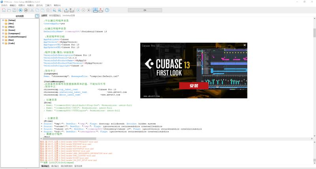Click the editor horizontal scrollbar thumb
Screen dimensions: 316x169
(70, 139)
